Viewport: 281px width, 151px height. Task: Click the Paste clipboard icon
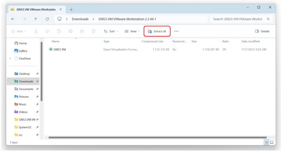(x=59, y=31)
